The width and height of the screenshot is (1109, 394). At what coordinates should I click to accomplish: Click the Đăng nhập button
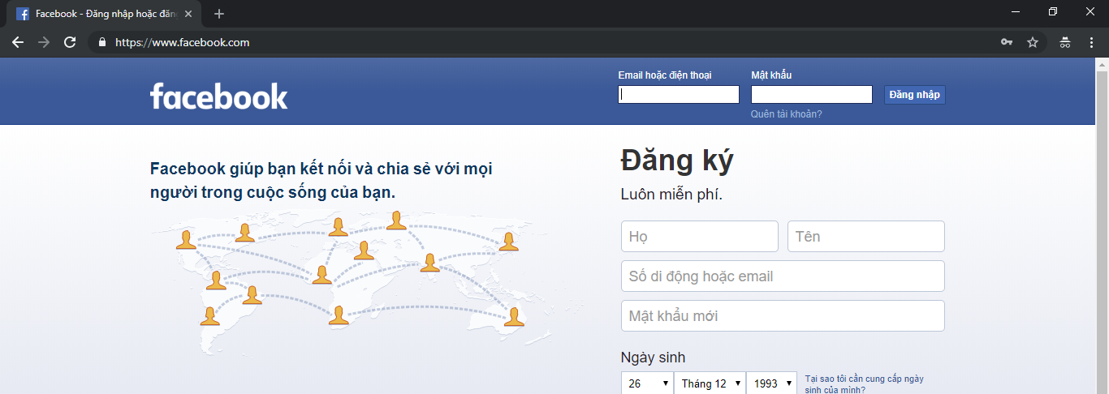(915, 95)
